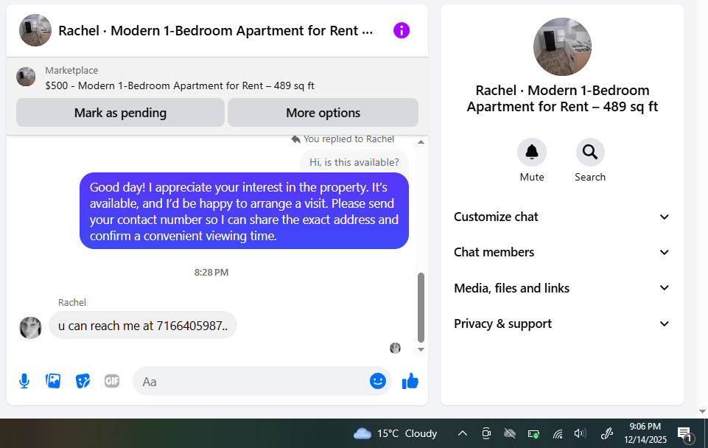Click the chat scrollbar down arrow

tap(421, 349)
